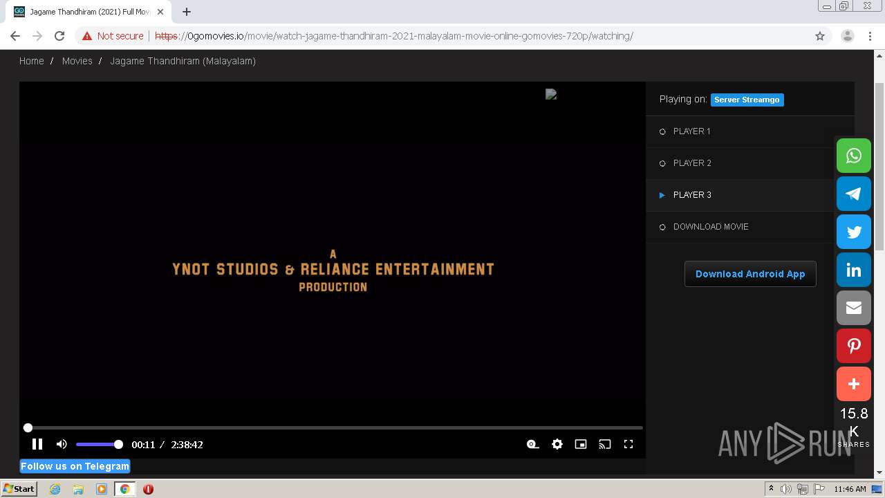Image resolution: width=885 pixels, height=498 pixels.
Task: Open a new browser tab
Action: [187, 12]
